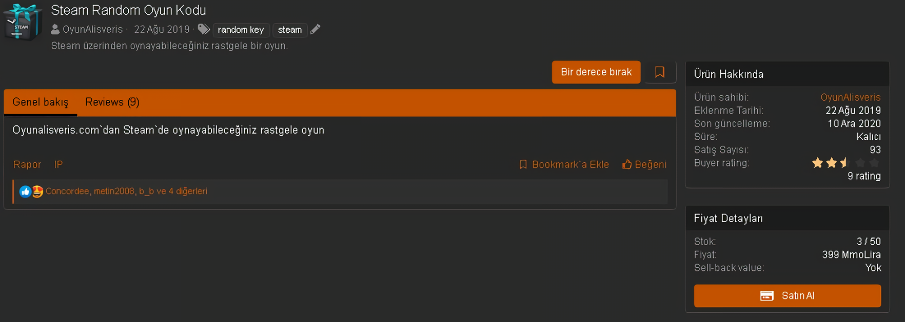Click the user icon next to OyunAlisveris
The image size is (905, 322).
click(55, 30)
